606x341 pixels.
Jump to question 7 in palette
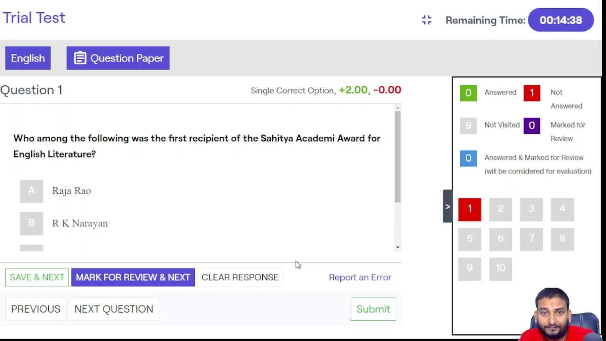531,239
